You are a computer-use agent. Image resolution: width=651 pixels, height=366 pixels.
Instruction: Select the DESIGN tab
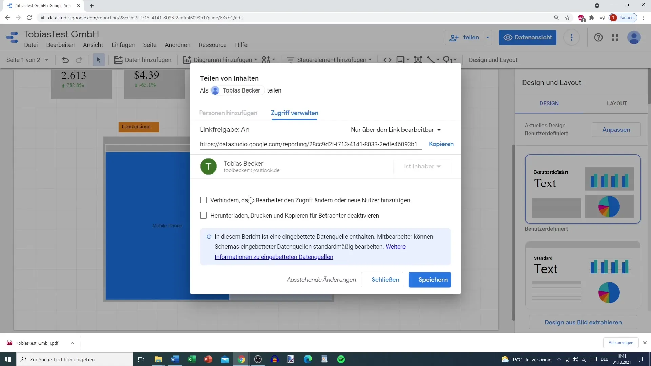549,103
